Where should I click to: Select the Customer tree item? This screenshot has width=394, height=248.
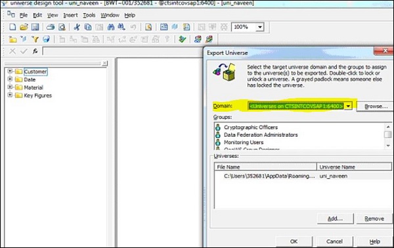[35, 72]
